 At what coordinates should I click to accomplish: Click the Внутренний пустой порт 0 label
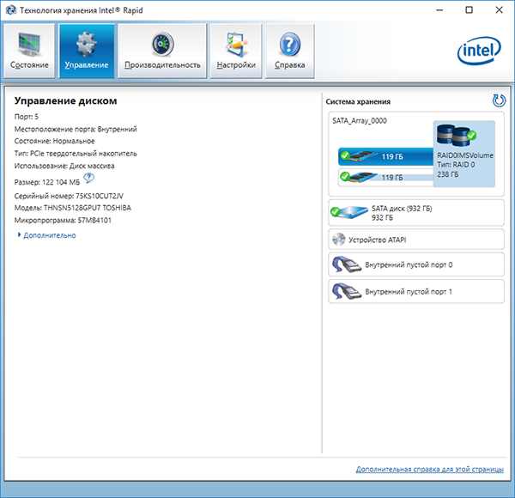click(x=409, y=264)
